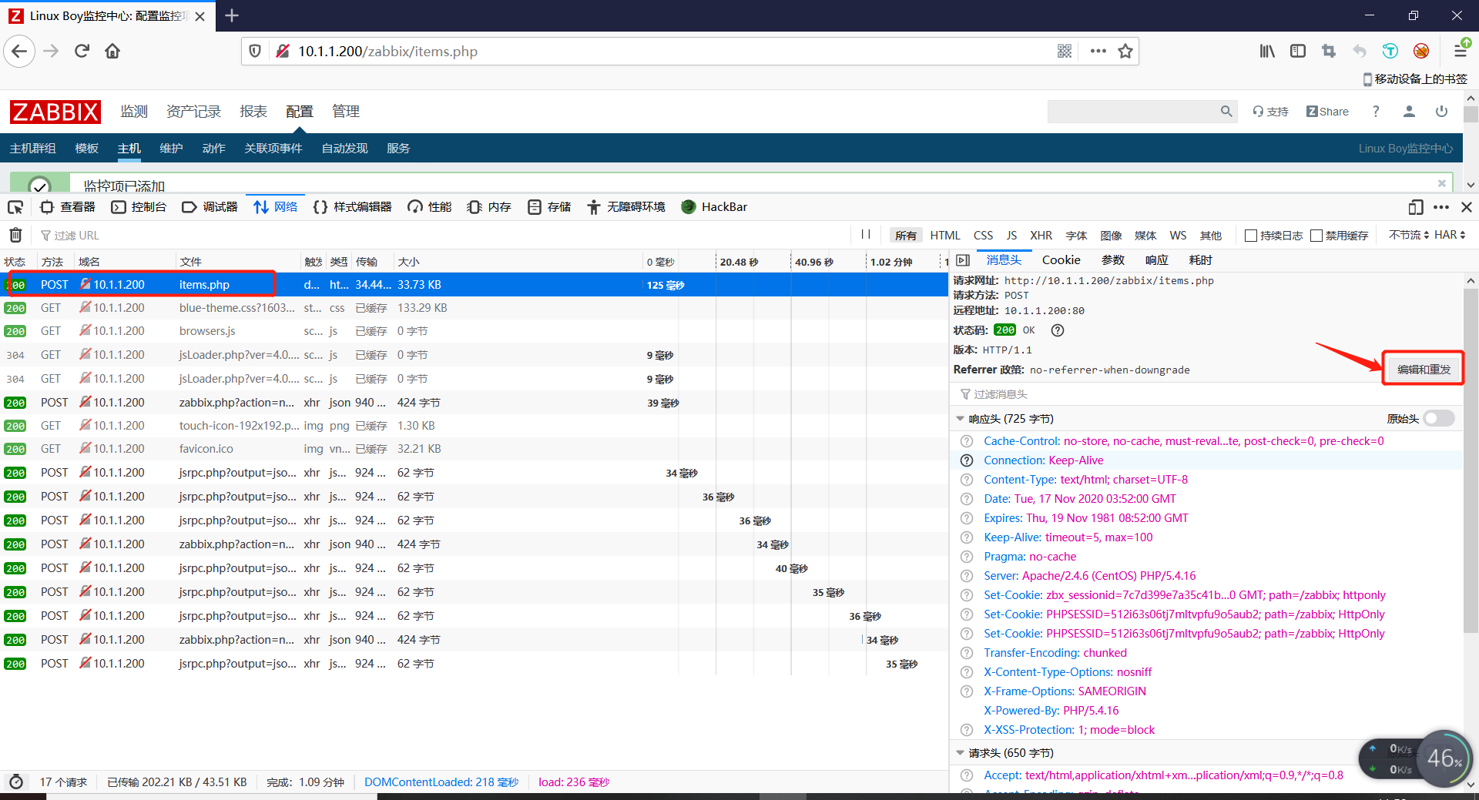The image size is (1479, 800).
Task: Select the items.php POST request row
Action: point(474,285)
